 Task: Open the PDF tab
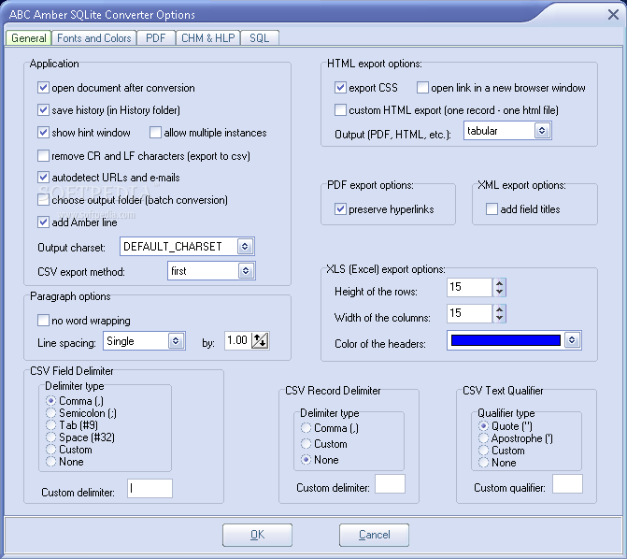point(155,38)
